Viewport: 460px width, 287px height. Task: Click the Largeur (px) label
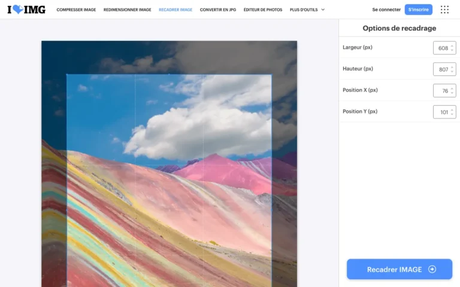(358, 47)
